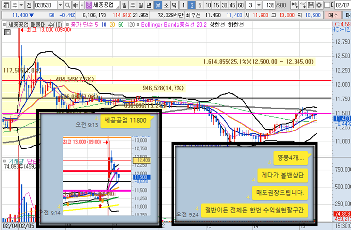Expand the stock code 033530 dropdown
The width and height of the screenshot is (351, 230).
pyautogui.click(x=60, y=5)
